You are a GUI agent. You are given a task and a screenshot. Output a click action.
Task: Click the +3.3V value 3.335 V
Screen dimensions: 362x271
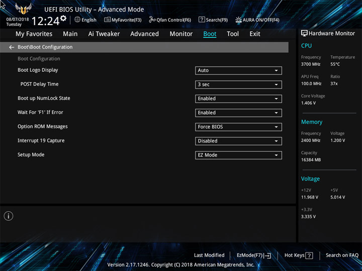308,217
